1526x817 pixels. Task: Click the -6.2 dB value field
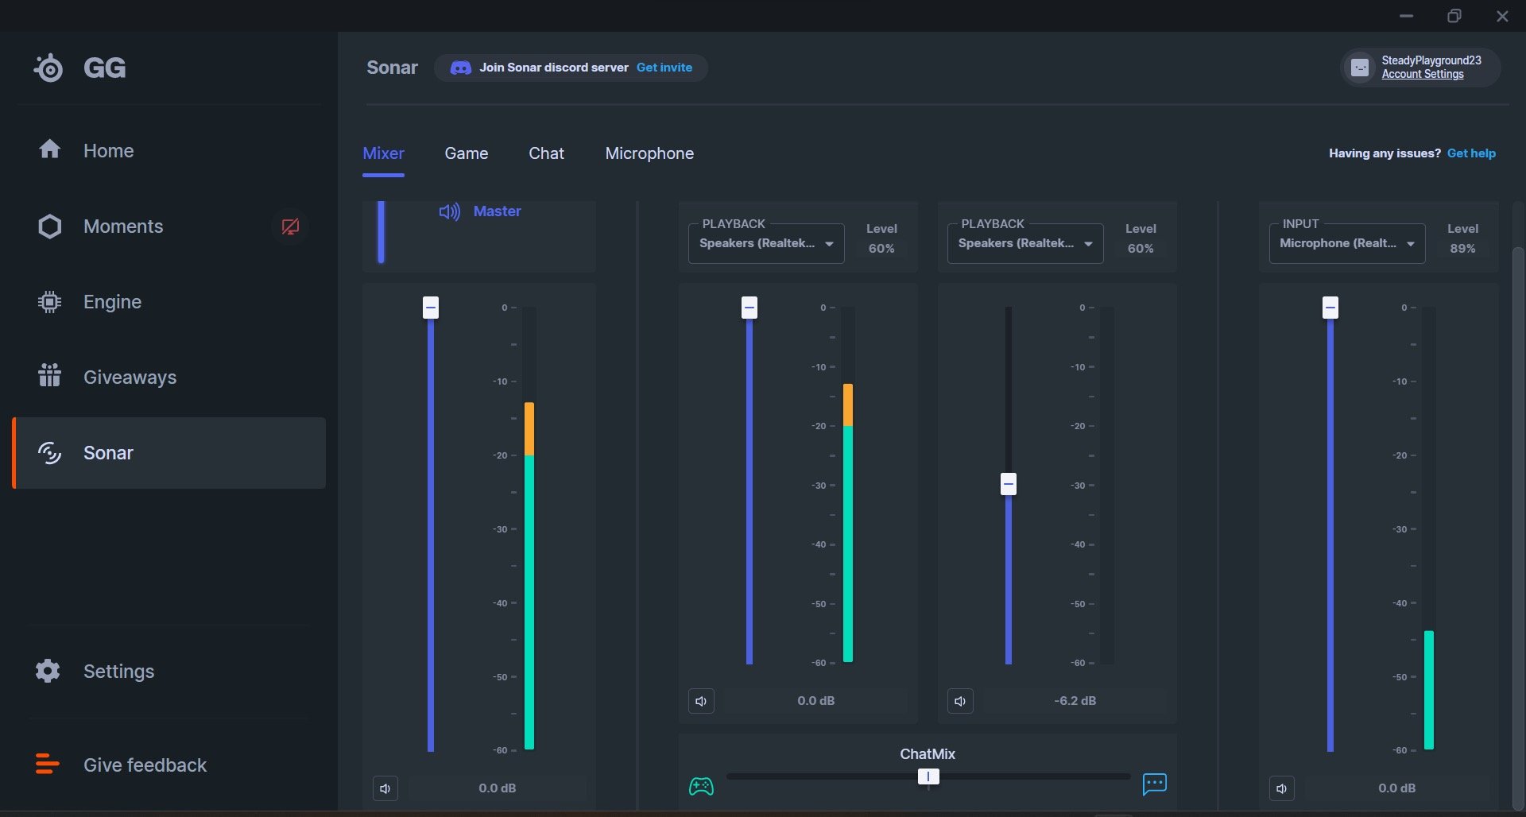pyautogui.click(x=1075, y=701)
